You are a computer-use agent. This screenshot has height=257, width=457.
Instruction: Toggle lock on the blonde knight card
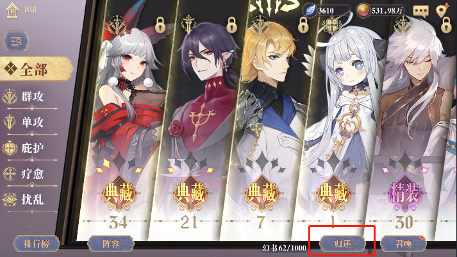click(303, 25)
